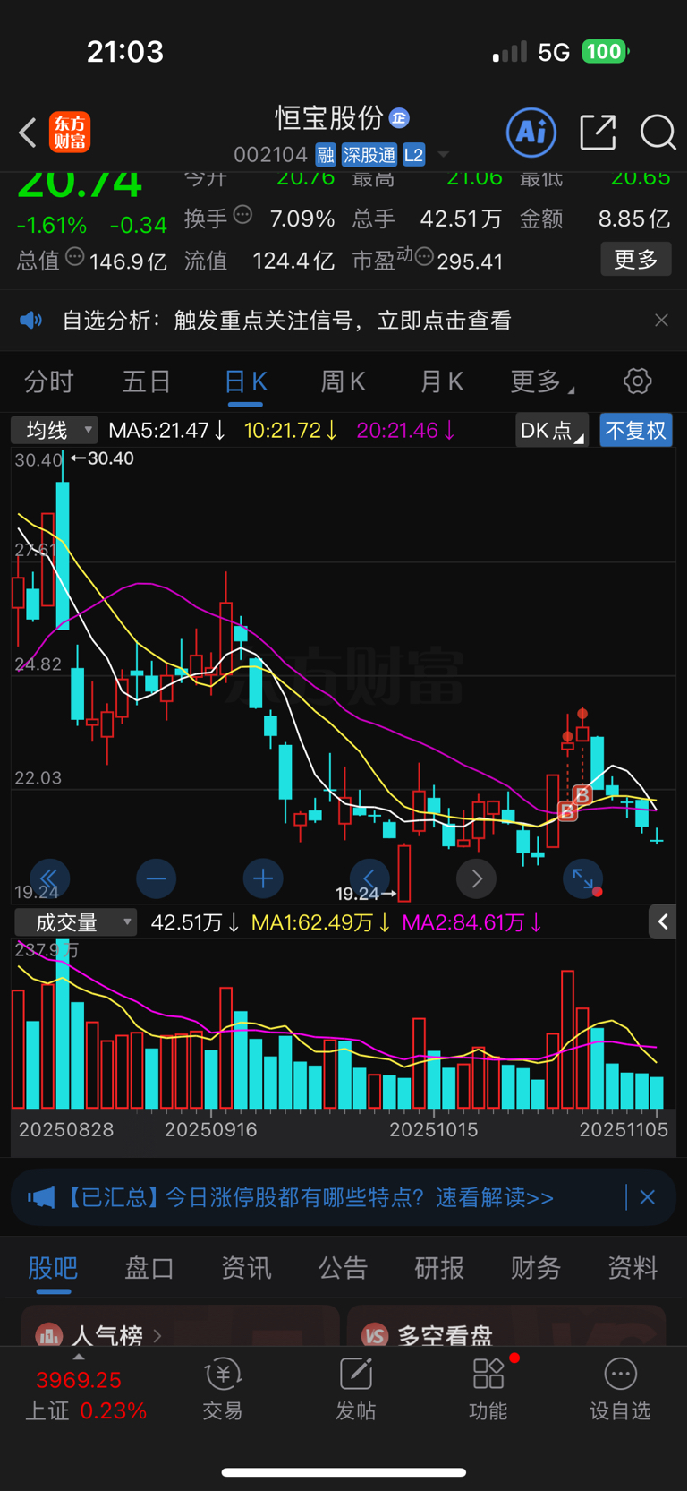Tap the info icon beside 换手
The height and width of the screenshot is (1491, 688).
tap(242, 215)
